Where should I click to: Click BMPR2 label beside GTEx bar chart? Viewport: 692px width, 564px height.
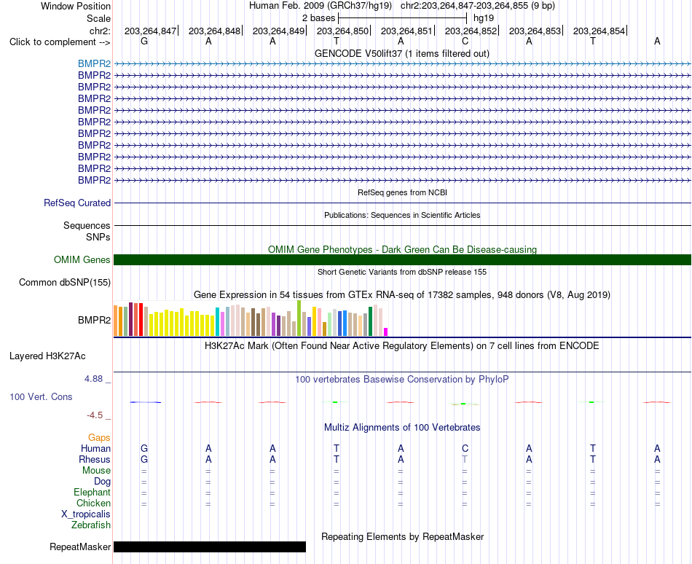coord(95,321)
